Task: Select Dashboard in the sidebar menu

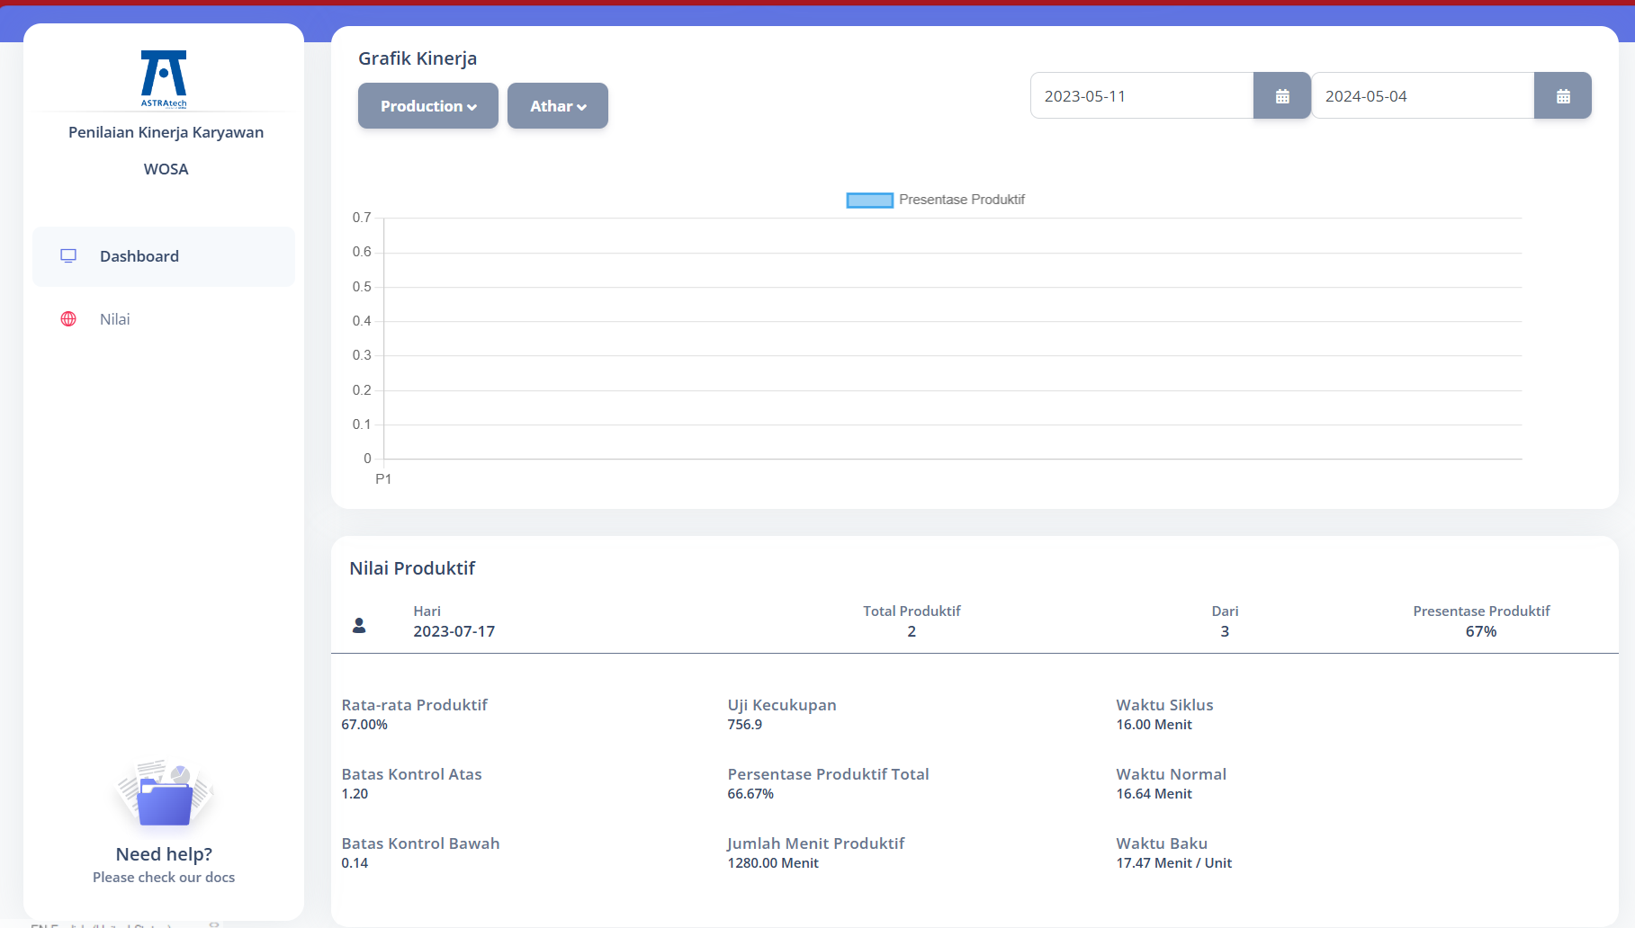Action: [139, 256]
